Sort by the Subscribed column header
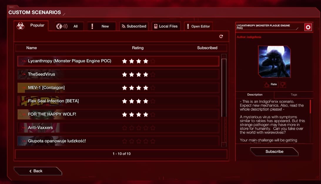The height and width of the screenshot is (184, 321). coord(207,48)
